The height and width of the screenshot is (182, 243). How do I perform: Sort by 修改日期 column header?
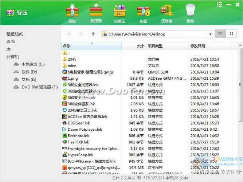(x=210, y=46)
